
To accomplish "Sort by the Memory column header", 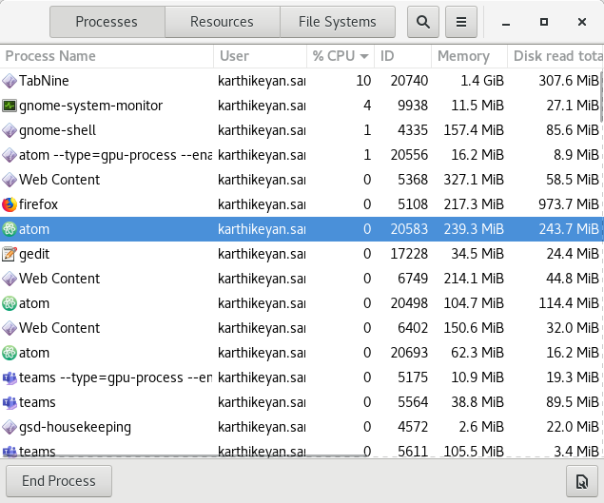I will (x=469, y=56).
